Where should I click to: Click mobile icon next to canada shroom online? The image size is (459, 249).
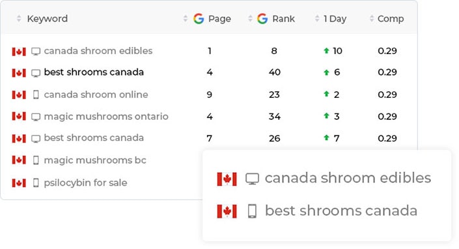click(x=36, y=95)
